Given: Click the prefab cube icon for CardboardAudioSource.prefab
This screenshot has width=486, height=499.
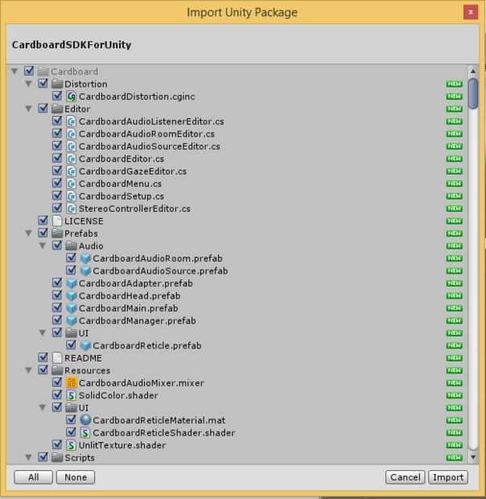Looking at the screenshot, I should coord(85,270).
